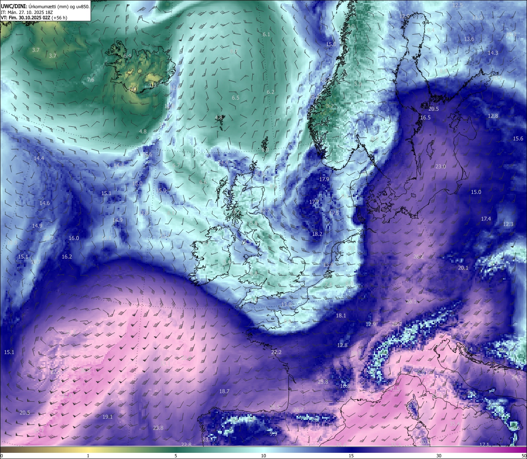Click the 20.1 value label
This screenshot has height=459, width=527.
pyautogui.click(x=463, y=268)
